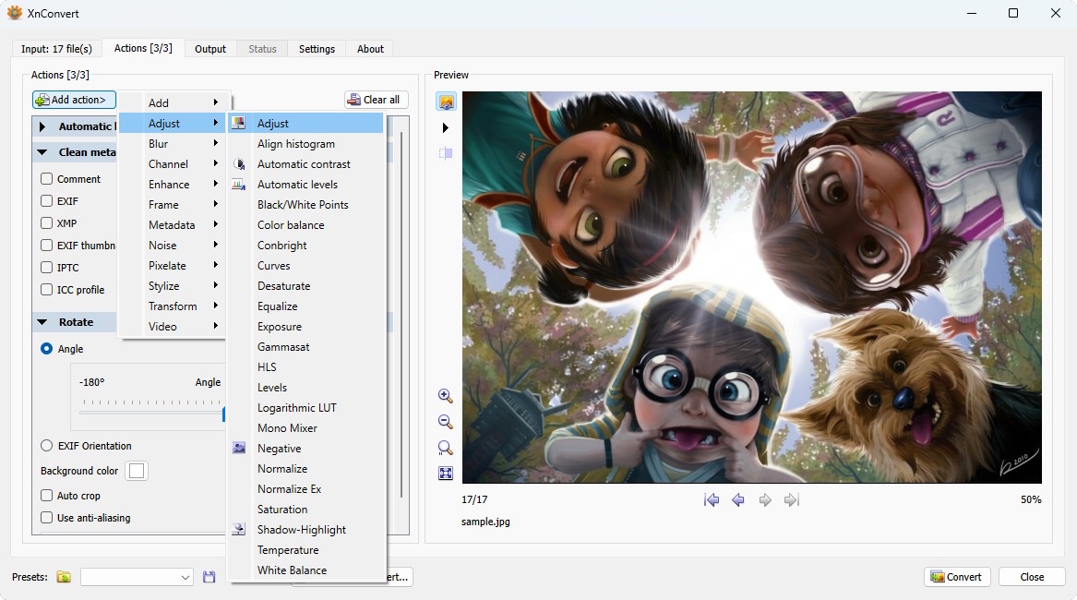The width and height of the screenshot is (1077, 600).
Task: Collapse the Rotate action section
Action: pos(42,321)
